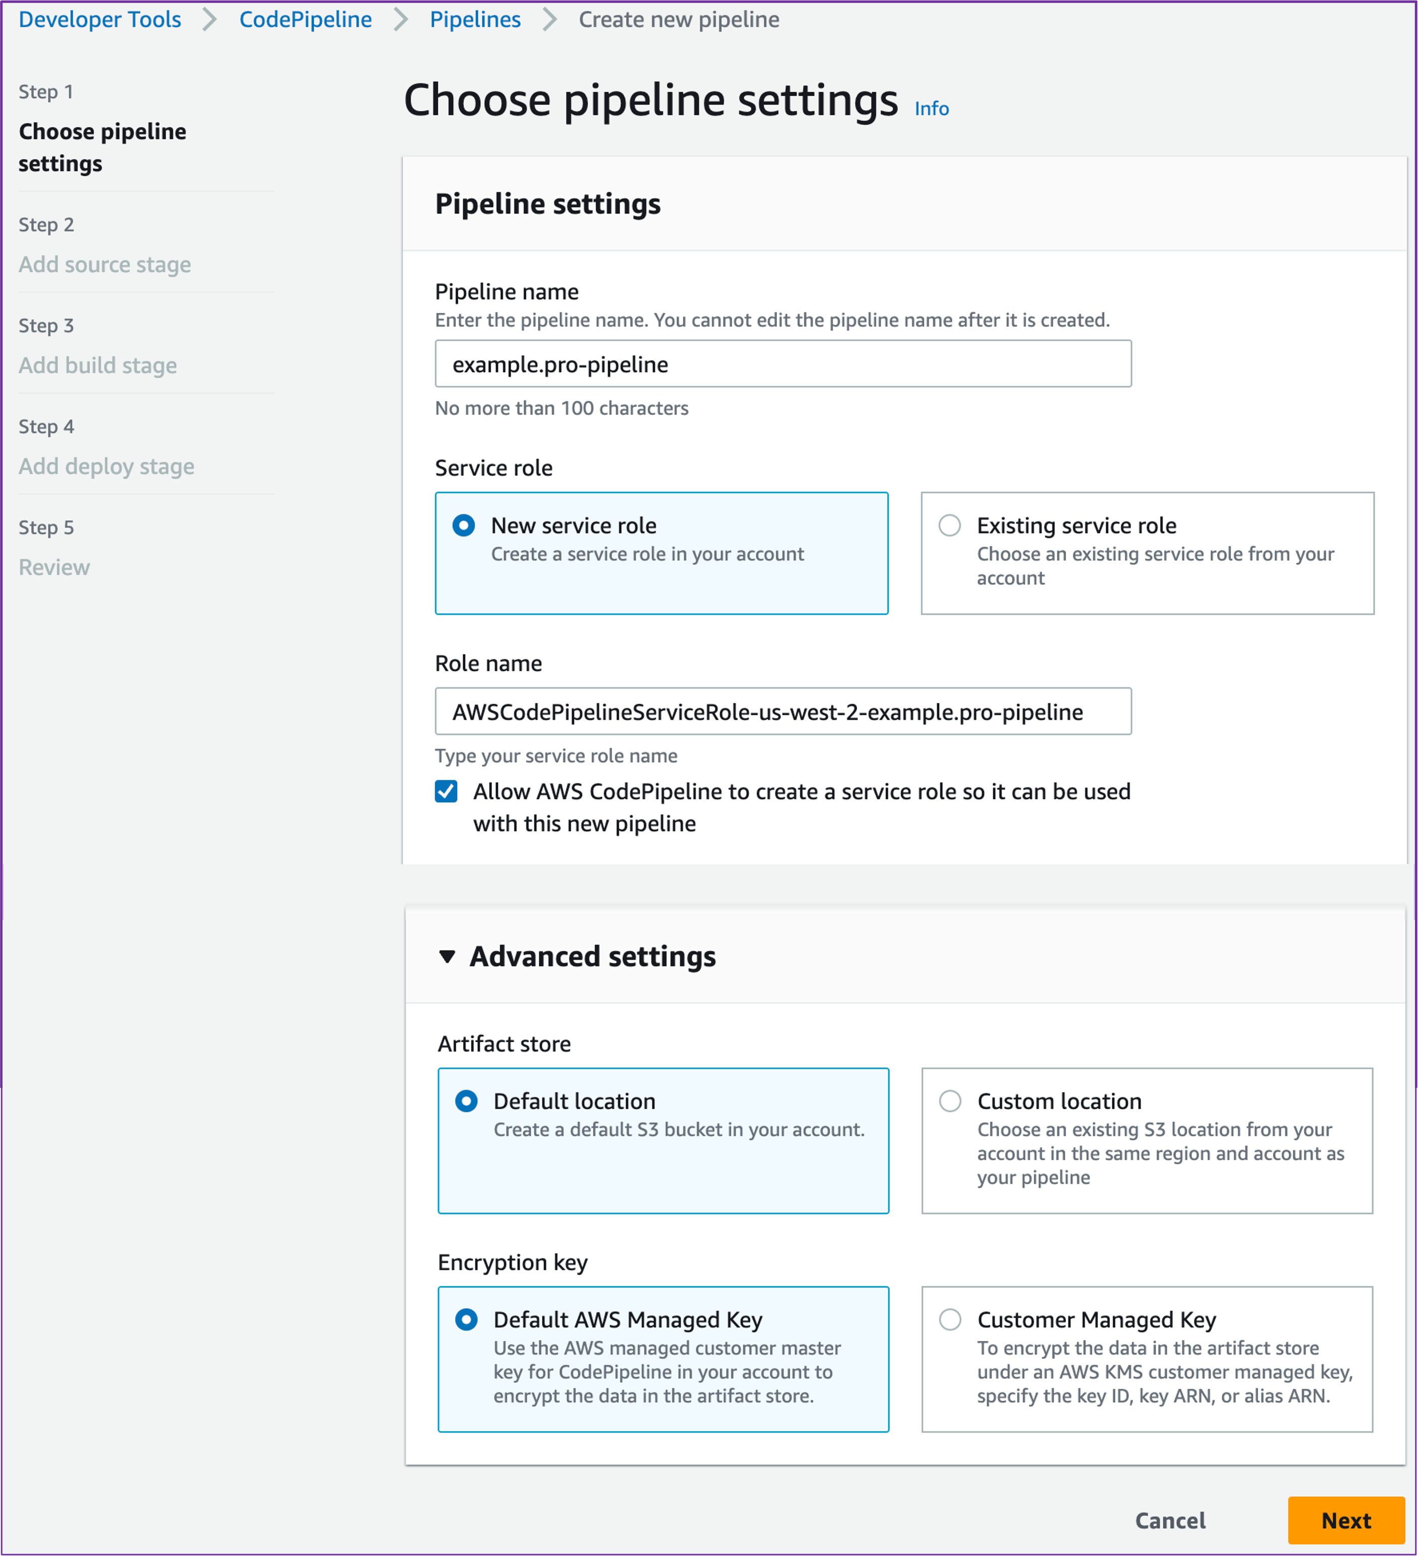Uncheck Allow AWS CodePipeline to create role

coord(446,791)
